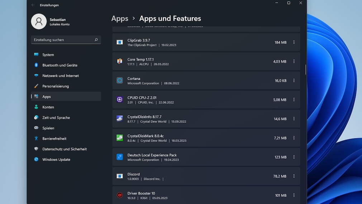This screenshot has height=204, width=362.
Task: Open the three-dot menu for ClipGrab 3.9.7
Action: 294,42
